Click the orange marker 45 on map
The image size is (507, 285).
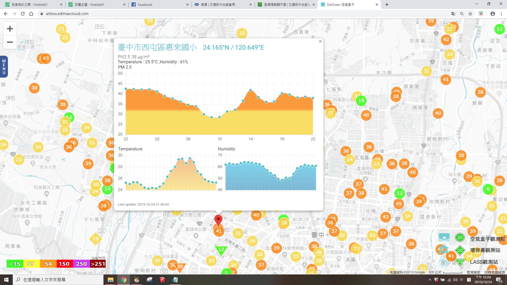click(x=399, y=203)
